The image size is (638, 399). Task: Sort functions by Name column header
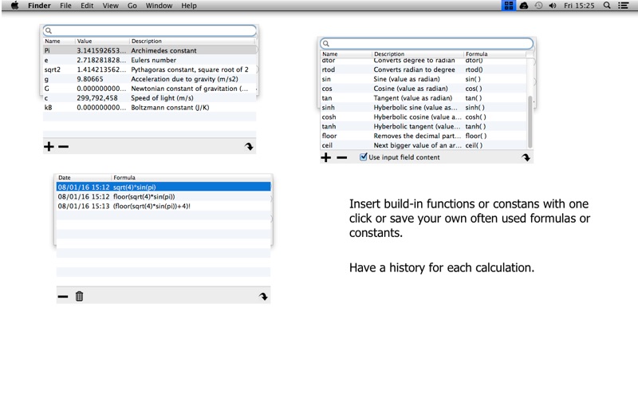click(x=346, y=53)
